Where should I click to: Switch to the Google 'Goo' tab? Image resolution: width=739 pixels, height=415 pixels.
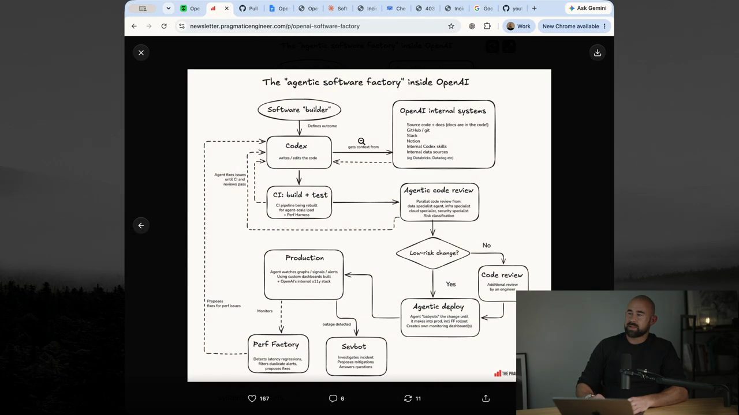pyautogui.click(x=484, y=8)
